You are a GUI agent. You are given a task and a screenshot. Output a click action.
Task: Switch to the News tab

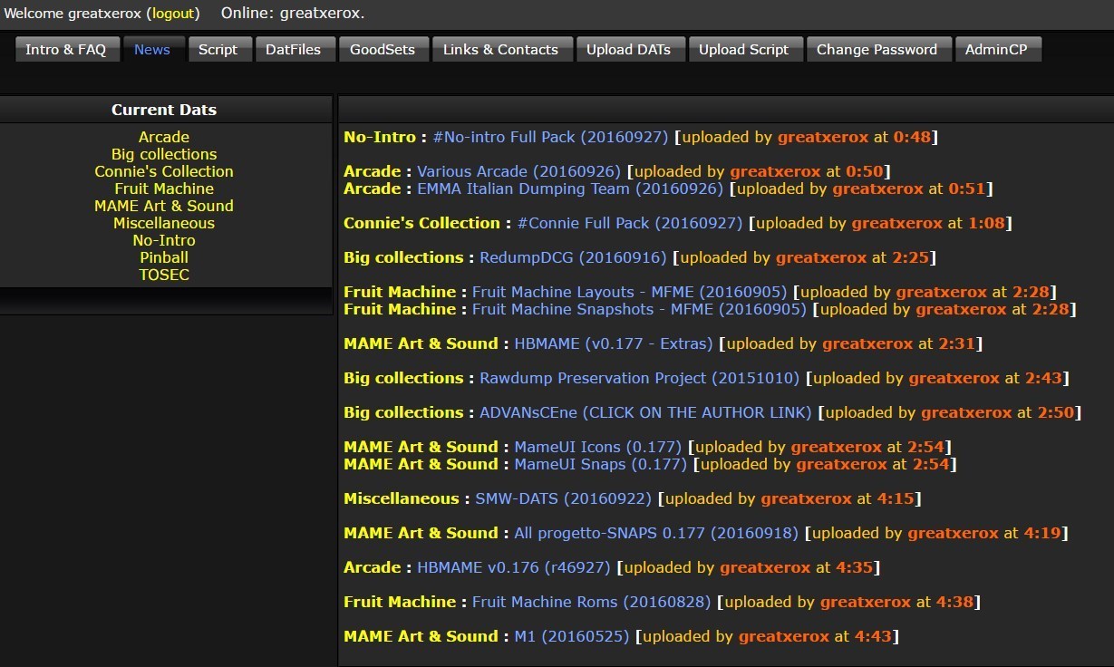click(152, 50)
